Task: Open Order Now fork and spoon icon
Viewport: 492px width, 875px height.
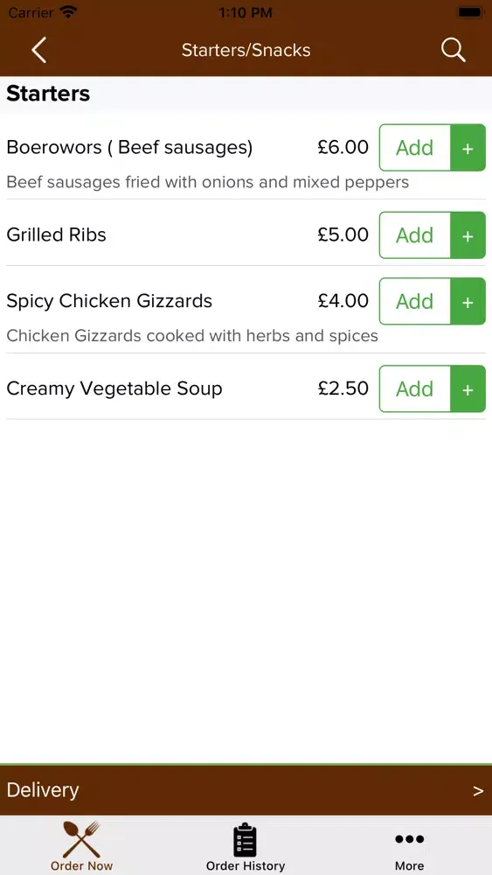Action: click(x=81, y=839)
